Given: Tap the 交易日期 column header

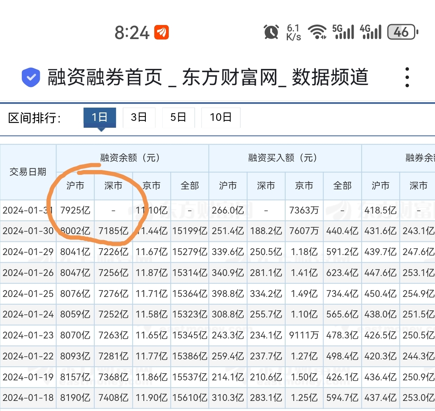Looking at the screenshot, I should point(28,172).
